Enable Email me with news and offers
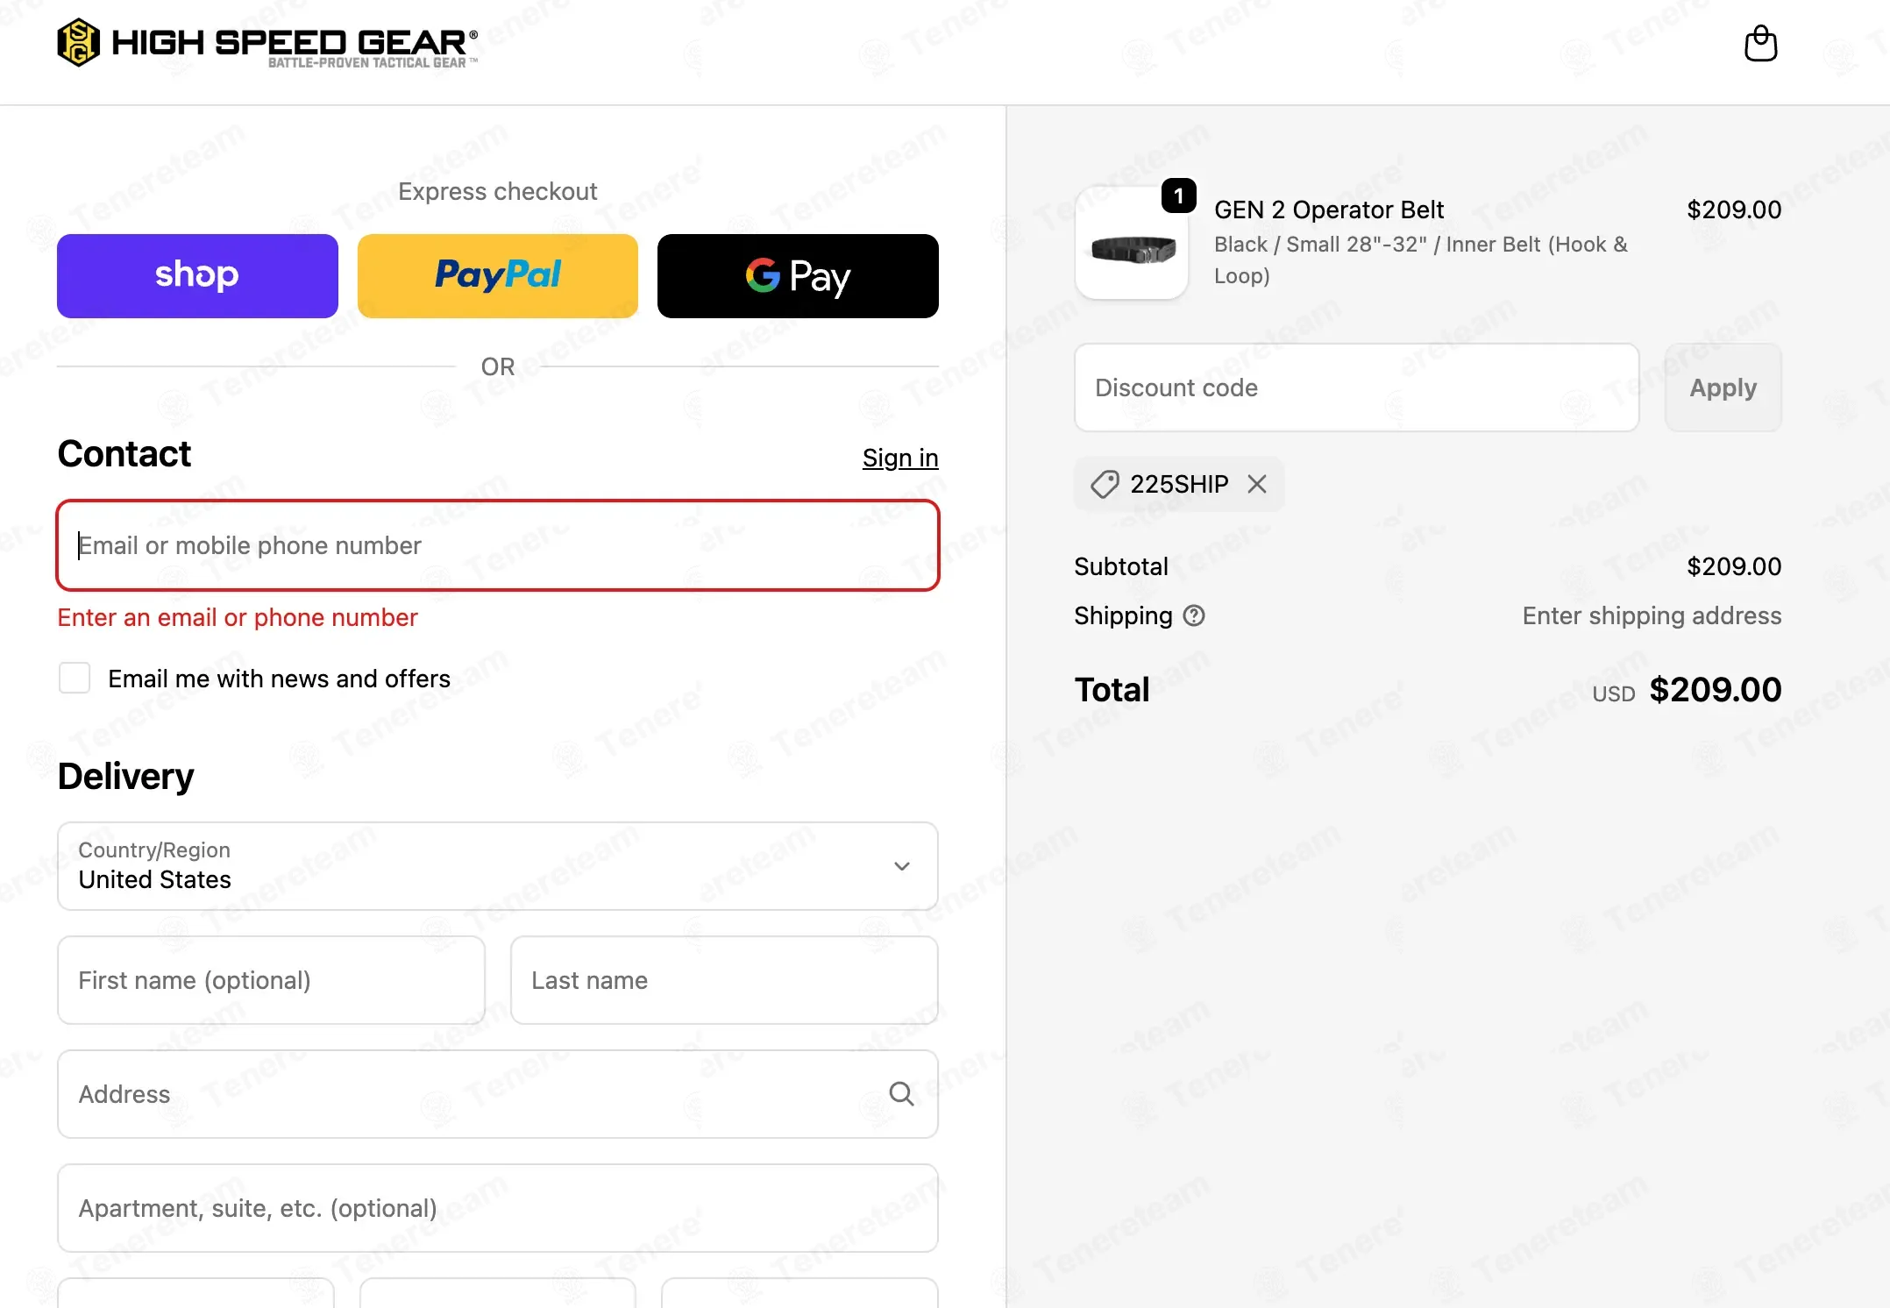This screenshot has width=1890, height=1308. pos(75,679)
